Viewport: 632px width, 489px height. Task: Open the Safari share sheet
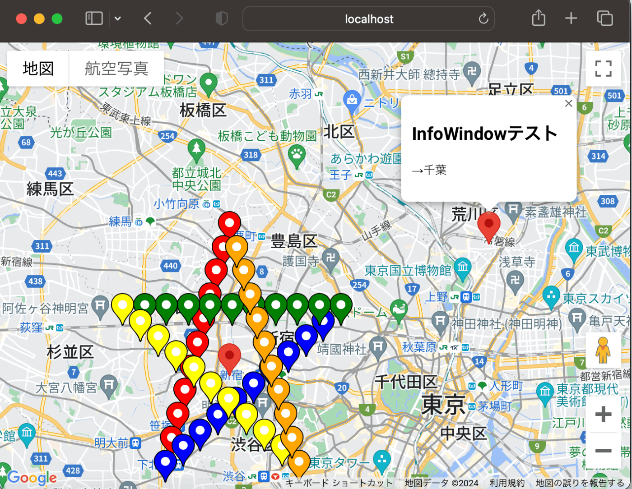538,18
